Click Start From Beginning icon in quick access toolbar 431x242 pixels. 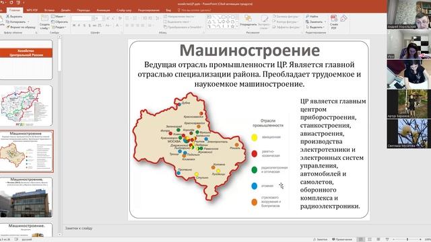click(18, 2)
